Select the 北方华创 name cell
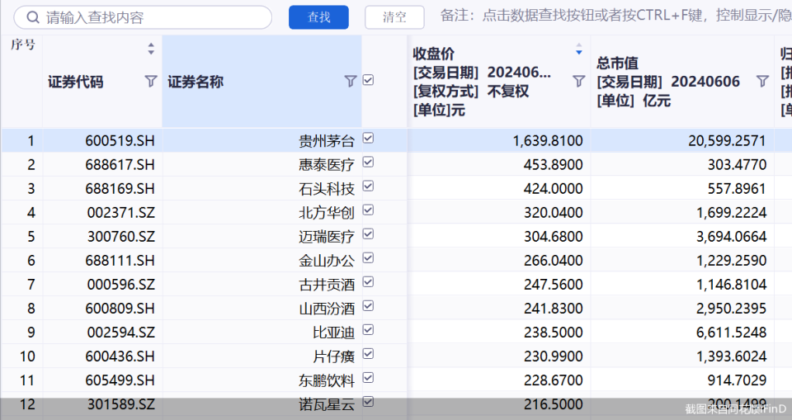 point(262,212)
